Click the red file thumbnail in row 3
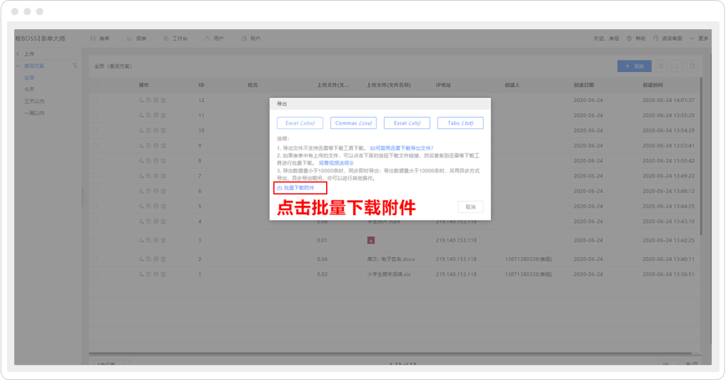The width and height of the screenshot is (726, 380). (x=370, y=240)
